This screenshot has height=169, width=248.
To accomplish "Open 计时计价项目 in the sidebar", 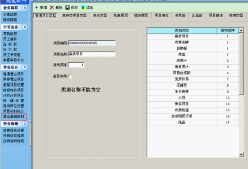I will pyautogui.click(x=13, y=95).
